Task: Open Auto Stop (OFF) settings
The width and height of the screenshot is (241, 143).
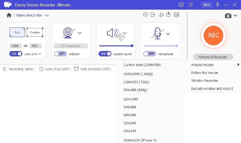Action: tap(57, 69)
